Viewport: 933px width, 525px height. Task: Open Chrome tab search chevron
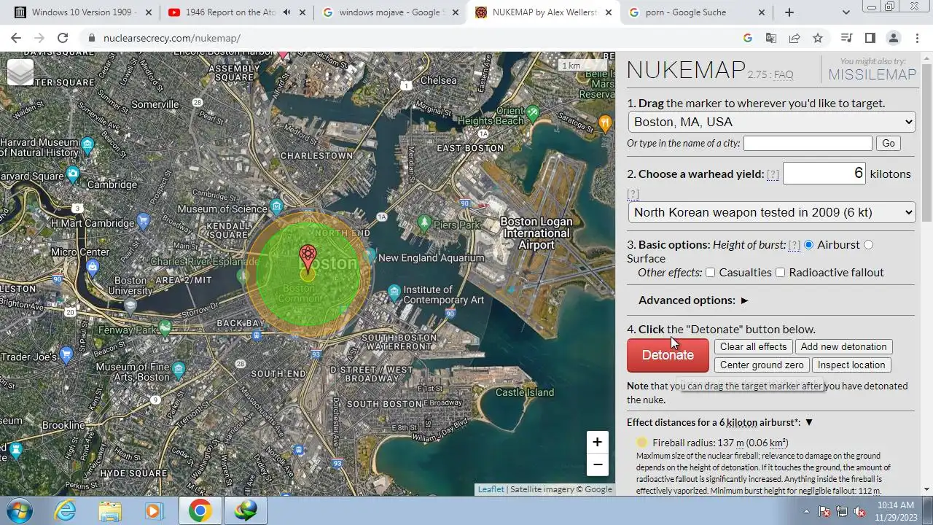pyautogui.click(x=846, y=12)
